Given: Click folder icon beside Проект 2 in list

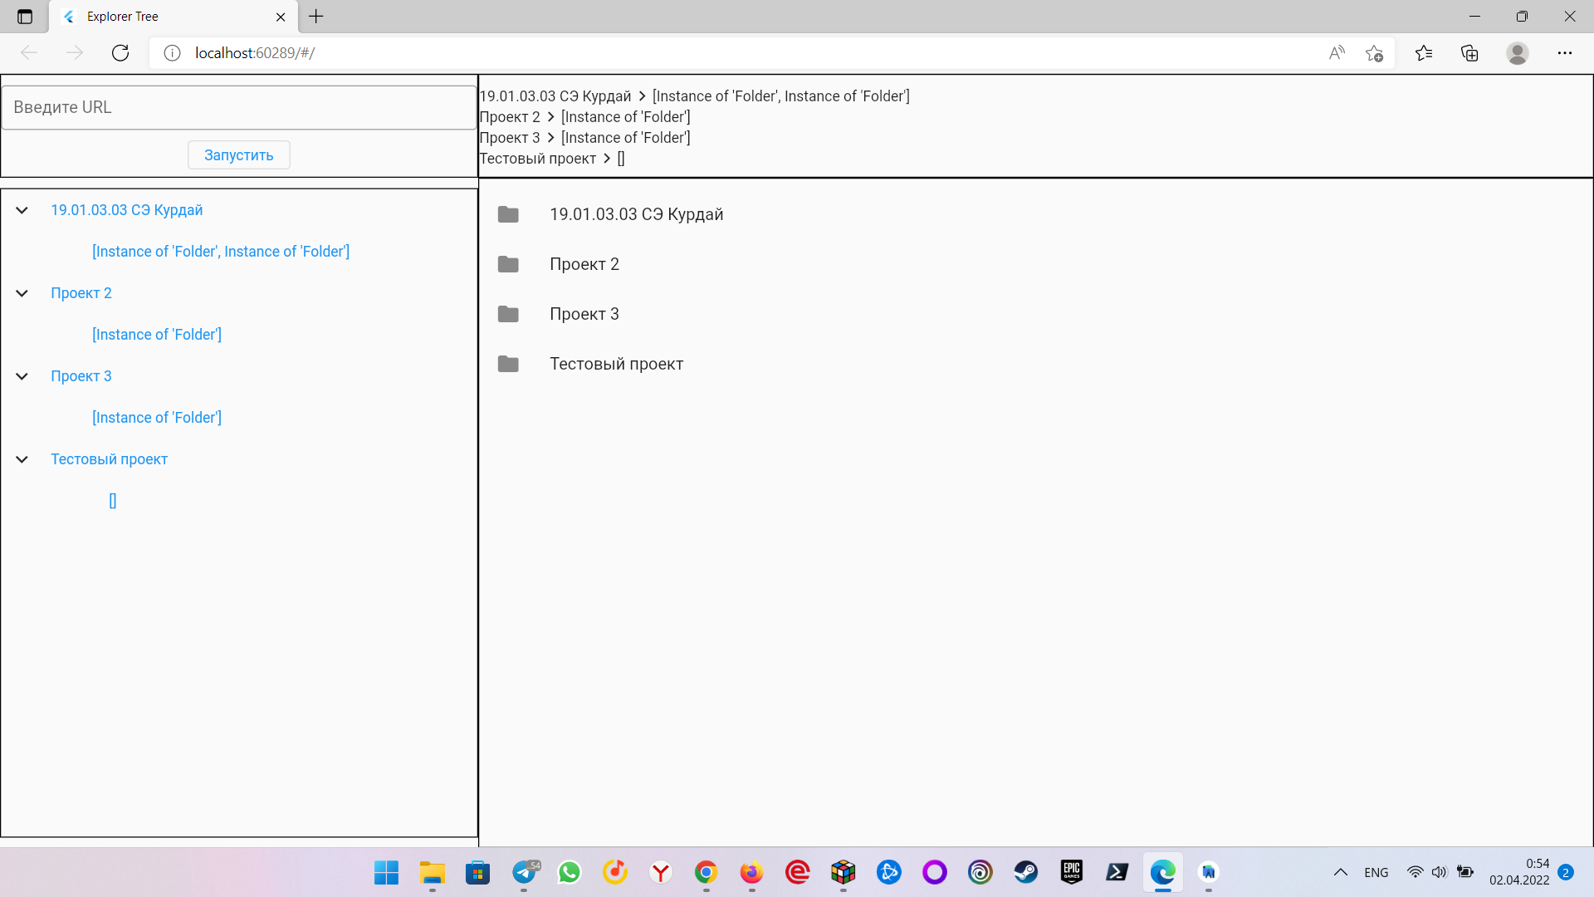Looking at the screenshot, I should (508, 264).
